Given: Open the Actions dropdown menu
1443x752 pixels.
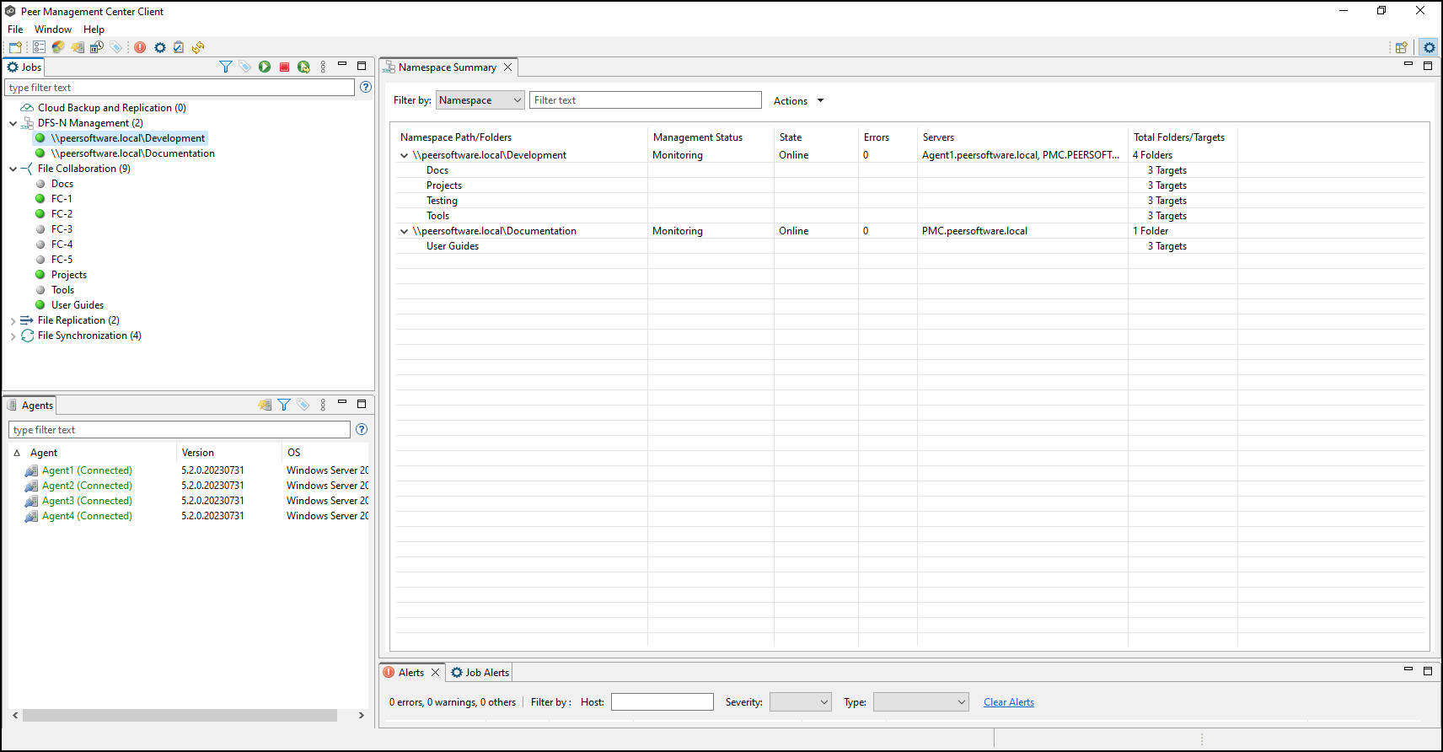Looking at the screenshot, I should click(798, 101).
